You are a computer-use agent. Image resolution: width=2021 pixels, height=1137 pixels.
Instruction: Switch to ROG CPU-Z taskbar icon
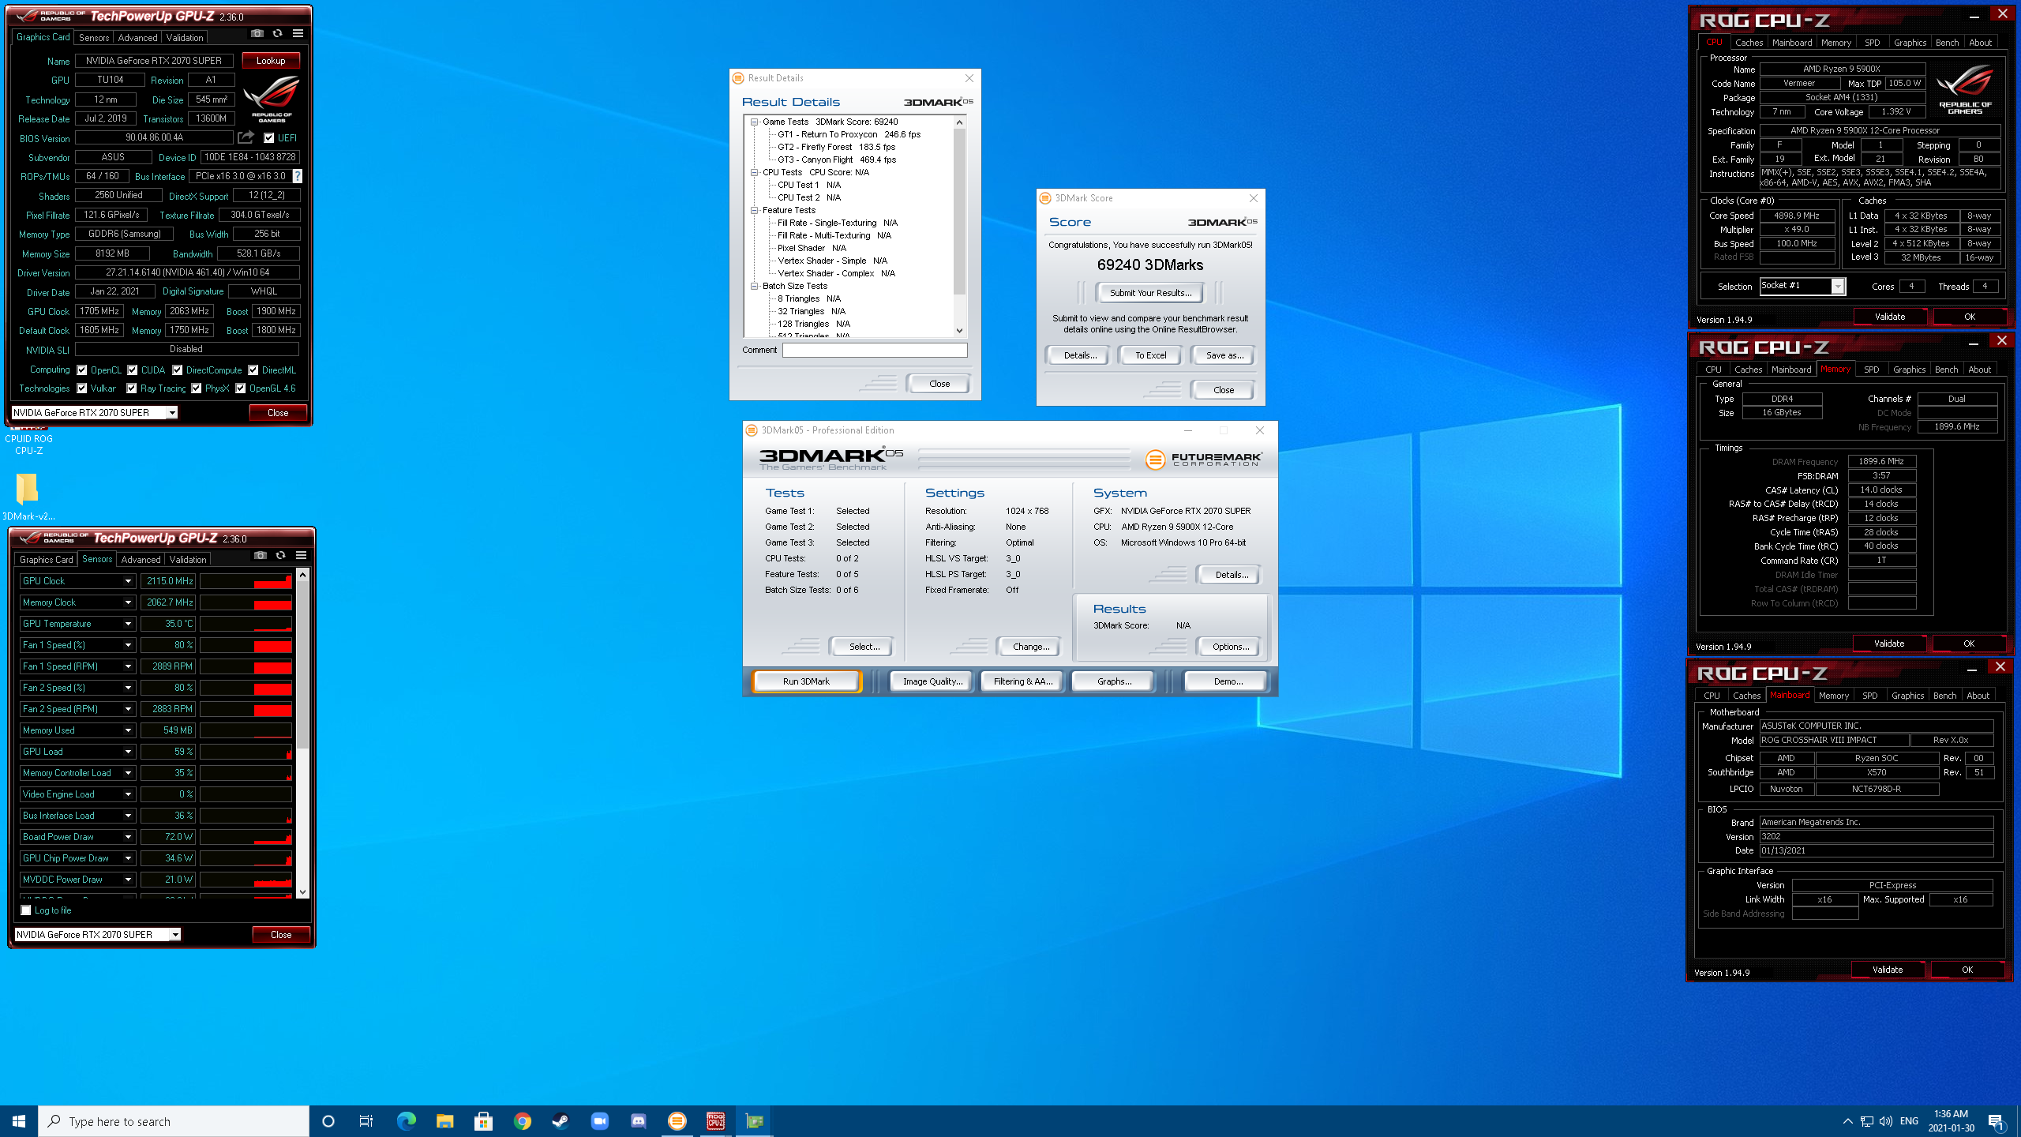(715, 1121)
